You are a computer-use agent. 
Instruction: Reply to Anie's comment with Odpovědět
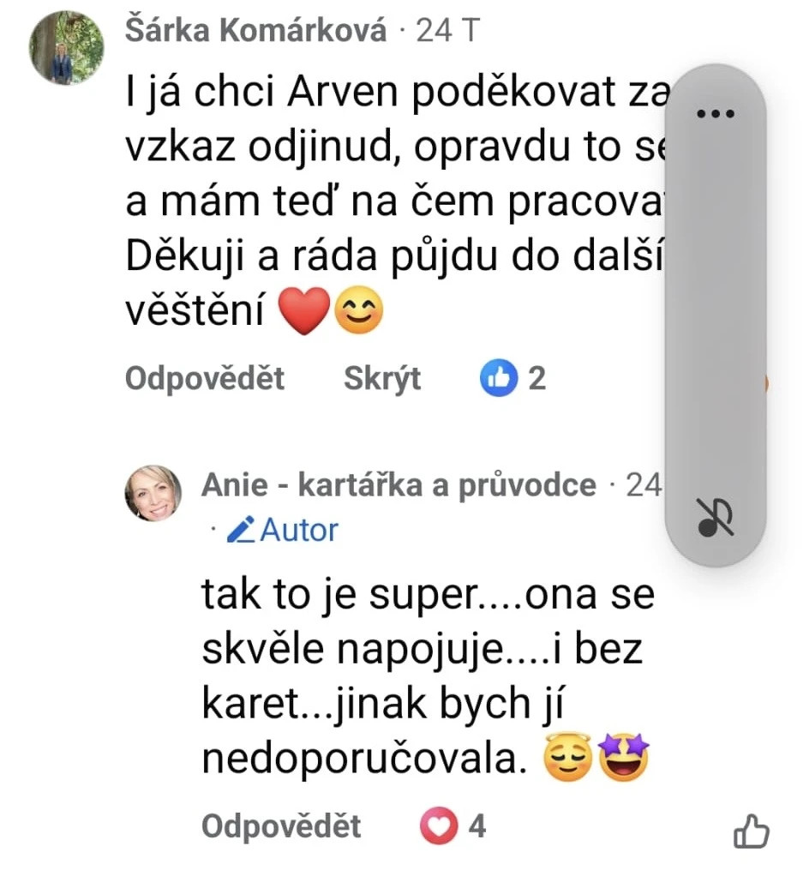282,826
